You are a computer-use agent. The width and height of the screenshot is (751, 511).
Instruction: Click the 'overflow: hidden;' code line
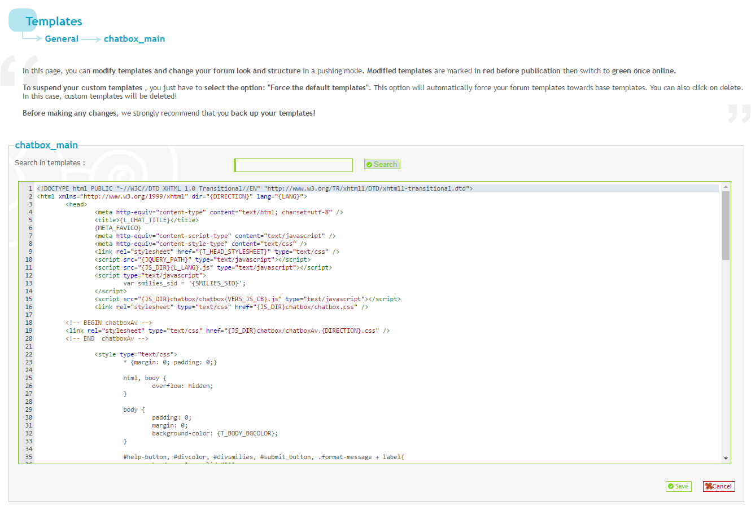tap(182, 386)
